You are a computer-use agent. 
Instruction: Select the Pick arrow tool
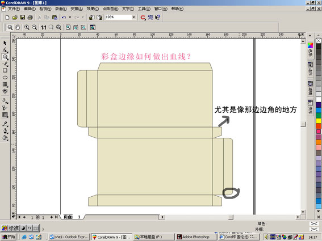pos(5,43)
